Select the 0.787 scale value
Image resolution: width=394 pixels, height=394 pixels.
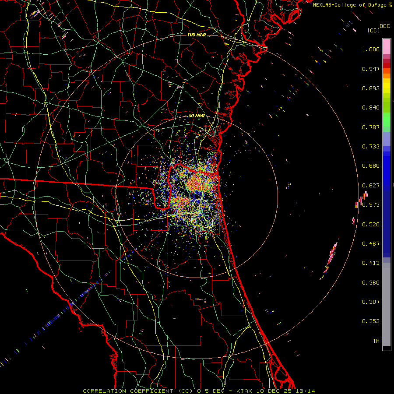[x=371, y=127]
